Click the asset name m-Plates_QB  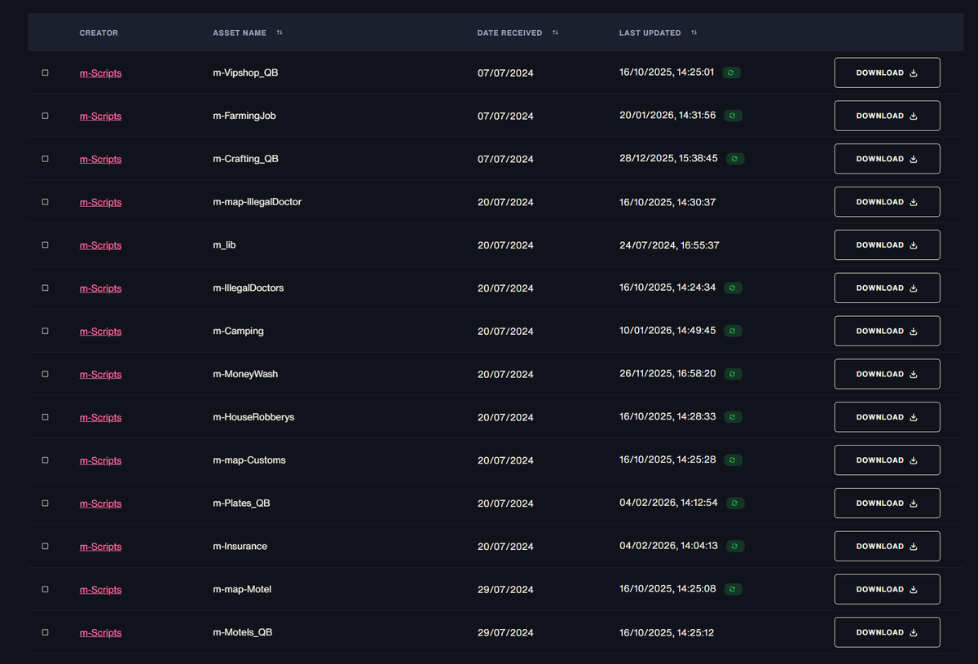click(x=241, y=503)
